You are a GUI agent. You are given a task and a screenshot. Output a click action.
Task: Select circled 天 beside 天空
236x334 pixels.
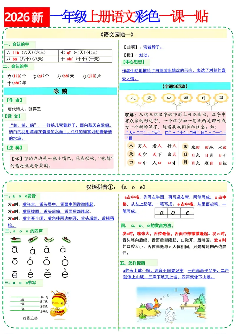[131, 154]
